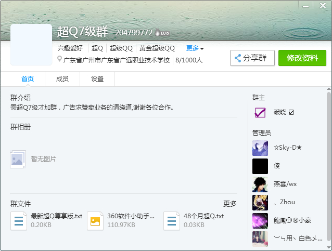This screenshot has height=251, width=332.
Task: Click the share icon in 分享群 button
Action: (238, 58)
